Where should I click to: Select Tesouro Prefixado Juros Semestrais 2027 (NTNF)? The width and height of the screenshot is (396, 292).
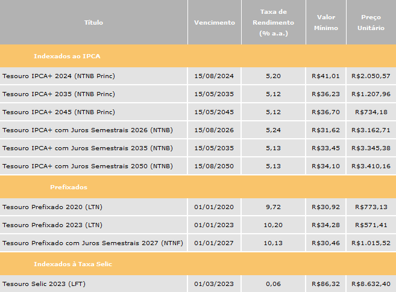click(93, 243)
